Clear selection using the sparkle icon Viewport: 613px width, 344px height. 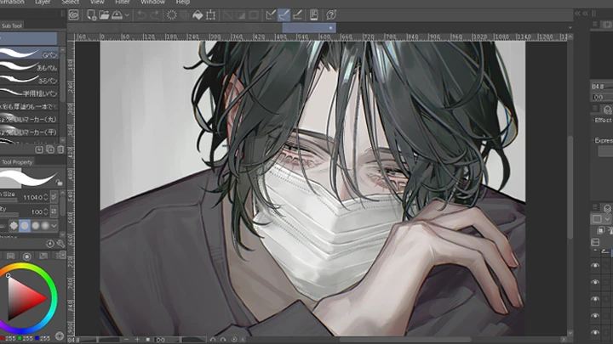tap(172, 15)
